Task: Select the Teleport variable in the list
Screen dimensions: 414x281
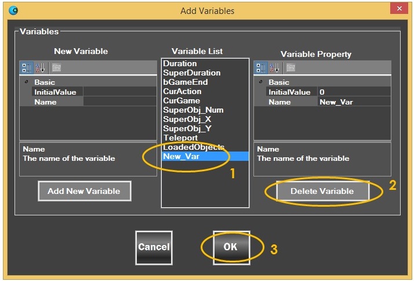Action: coord(180,138)
